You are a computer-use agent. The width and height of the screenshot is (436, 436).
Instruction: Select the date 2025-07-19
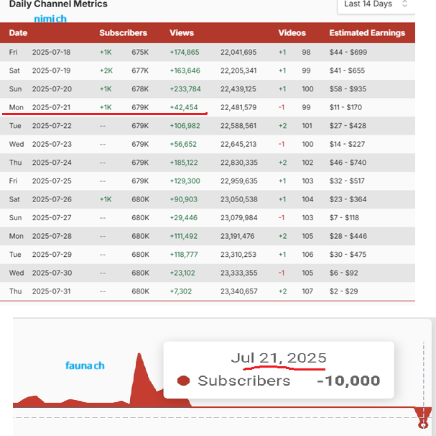[x=51, y=71]
